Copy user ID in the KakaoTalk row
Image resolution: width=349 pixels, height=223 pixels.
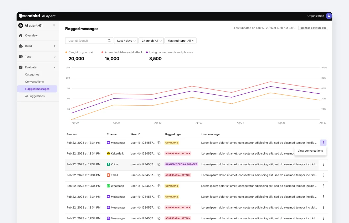tap(159, 153)
